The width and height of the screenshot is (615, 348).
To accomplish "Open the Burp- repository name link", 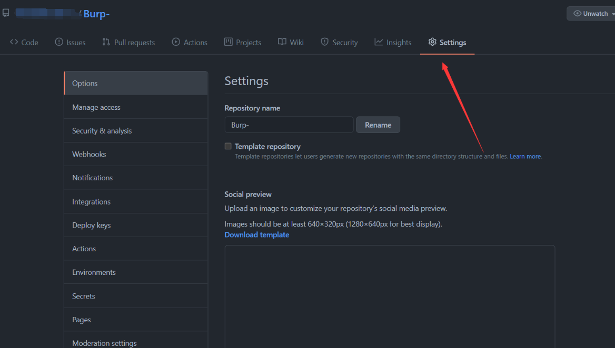I will [96, 14].
